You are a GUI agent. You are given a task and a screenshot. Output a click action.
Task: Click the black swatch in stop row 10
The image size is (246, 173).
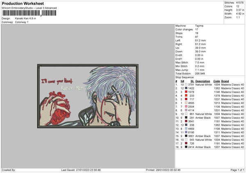[x=186, y=118]
